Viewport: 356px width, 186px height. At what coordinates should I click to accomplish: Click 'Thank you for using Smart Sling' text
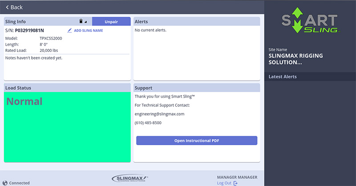pyautogui.click(x=165, y=96)
